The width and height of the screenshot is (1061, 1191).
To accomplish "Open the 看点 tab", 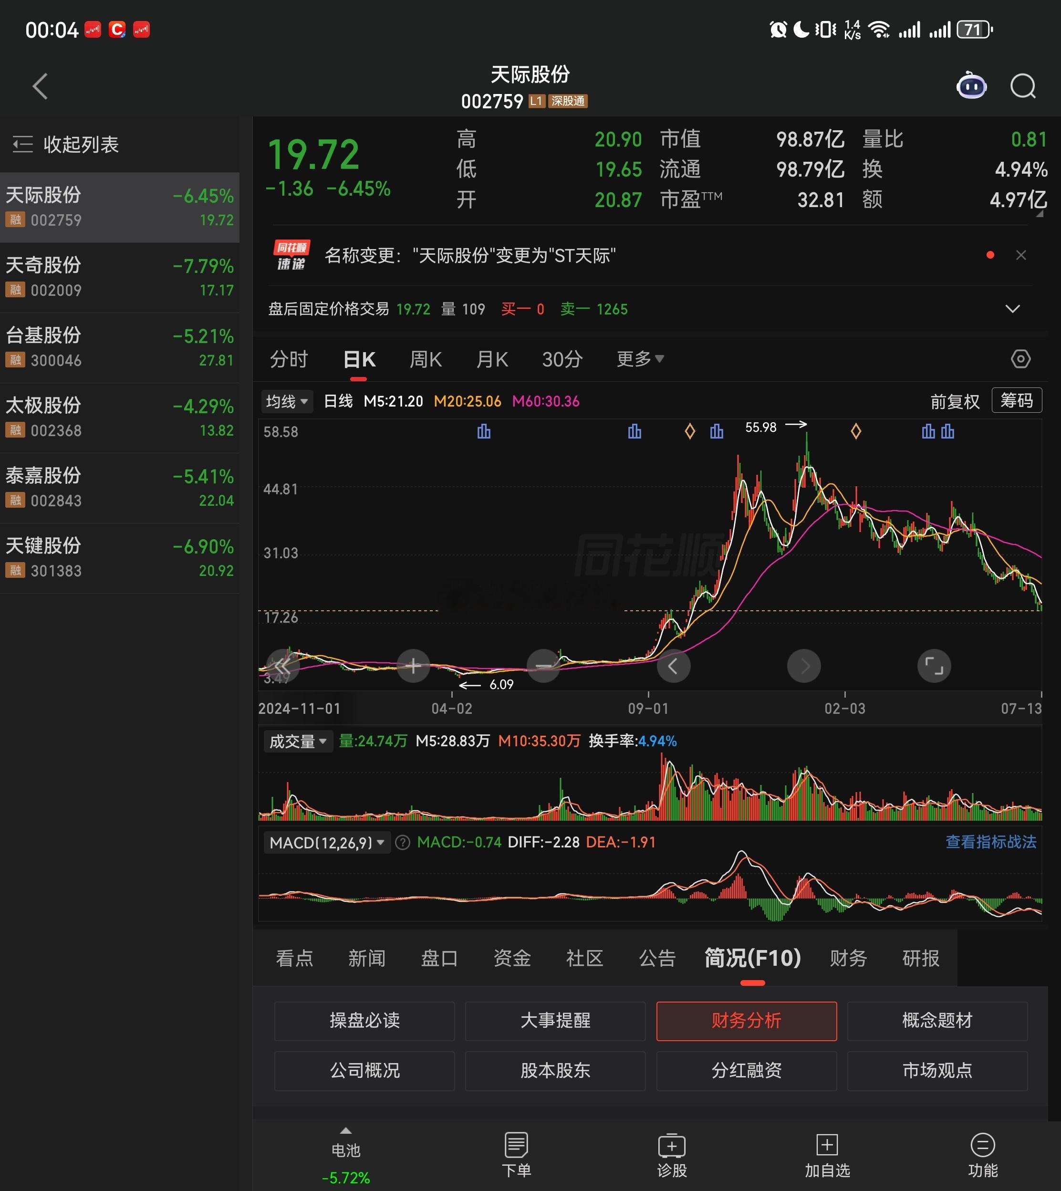I will coord(294,958).
